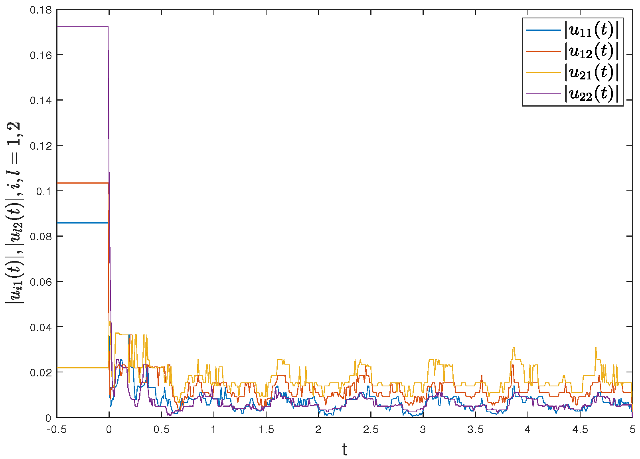This screenshot has width=640, height=459.
Task: Click the x-axis tick label 0.5
Action: pyautogui.click(x=161, y=430)
